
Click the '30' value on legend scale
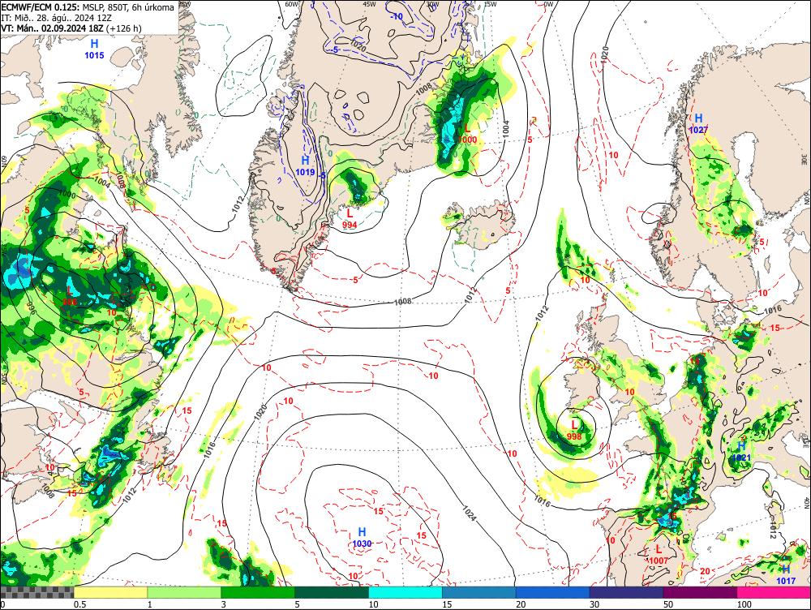tap(594, 604)
